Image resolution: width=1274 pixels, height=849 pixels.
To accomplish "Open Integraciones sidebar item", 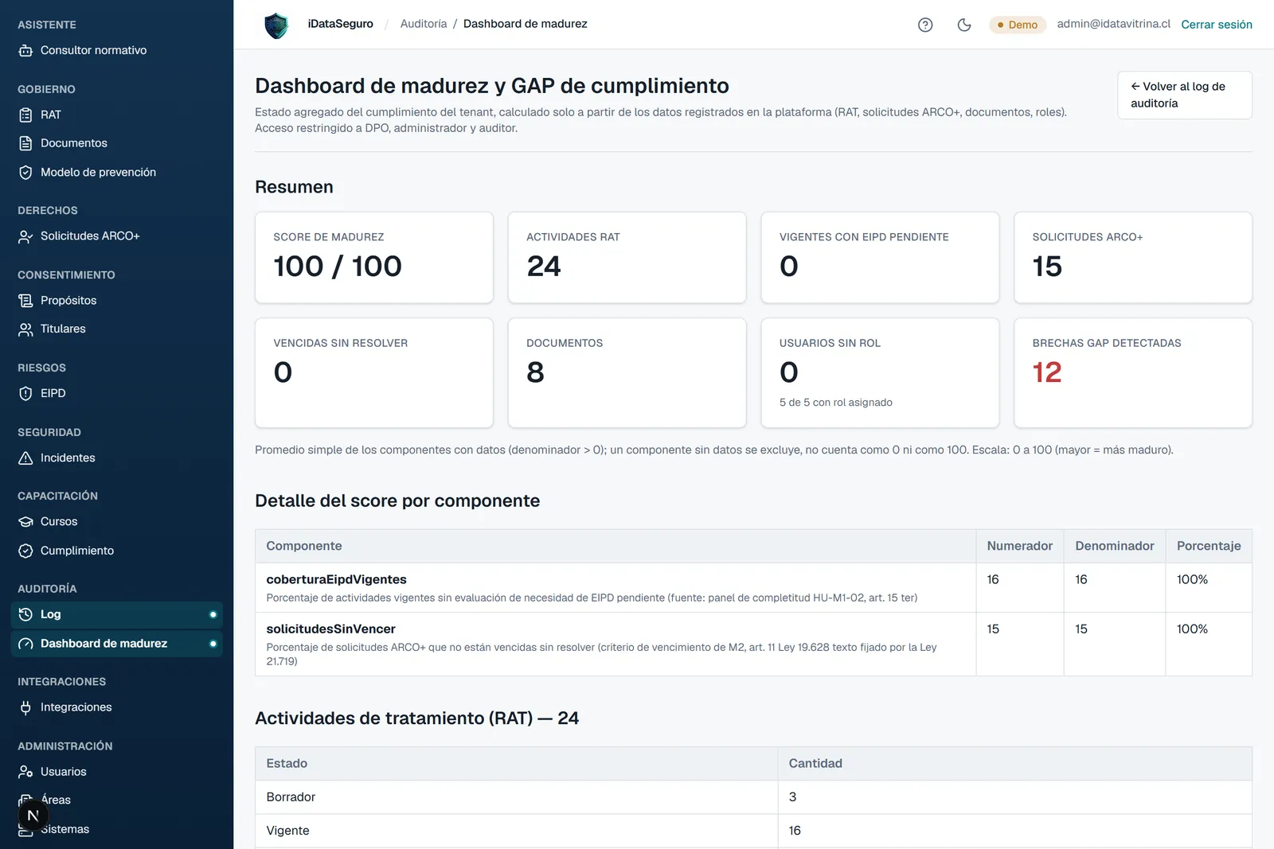I will tap(116, 707).
